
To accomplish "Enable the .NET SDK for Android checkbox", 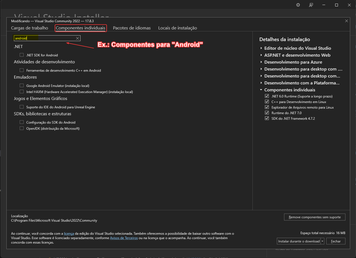I will (x=22, y=55).
